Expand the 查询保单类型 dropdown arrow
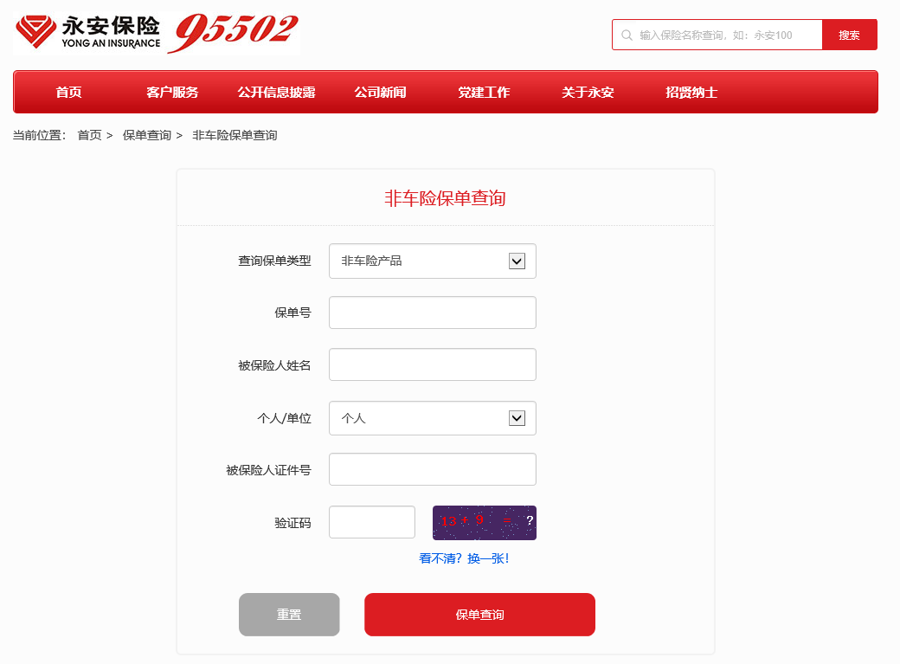 [x=517, y=261]
